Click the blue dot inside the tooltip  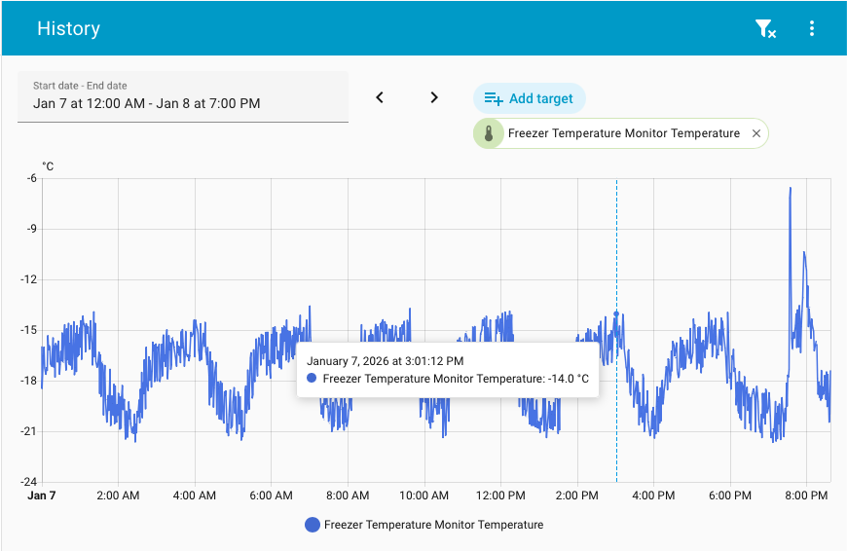[312, 379]
